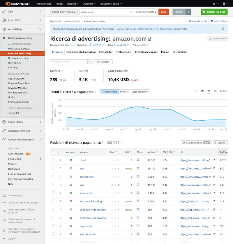
Task: Click the Blocco SERP icon for amazon s3 row
Action: pos(138,193)
